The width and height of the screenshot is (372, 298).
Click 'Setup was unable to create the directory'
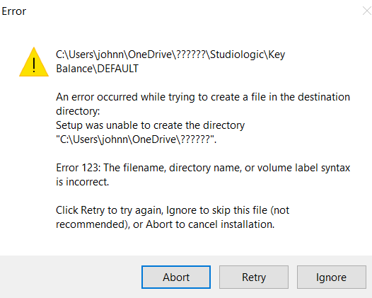150,125
